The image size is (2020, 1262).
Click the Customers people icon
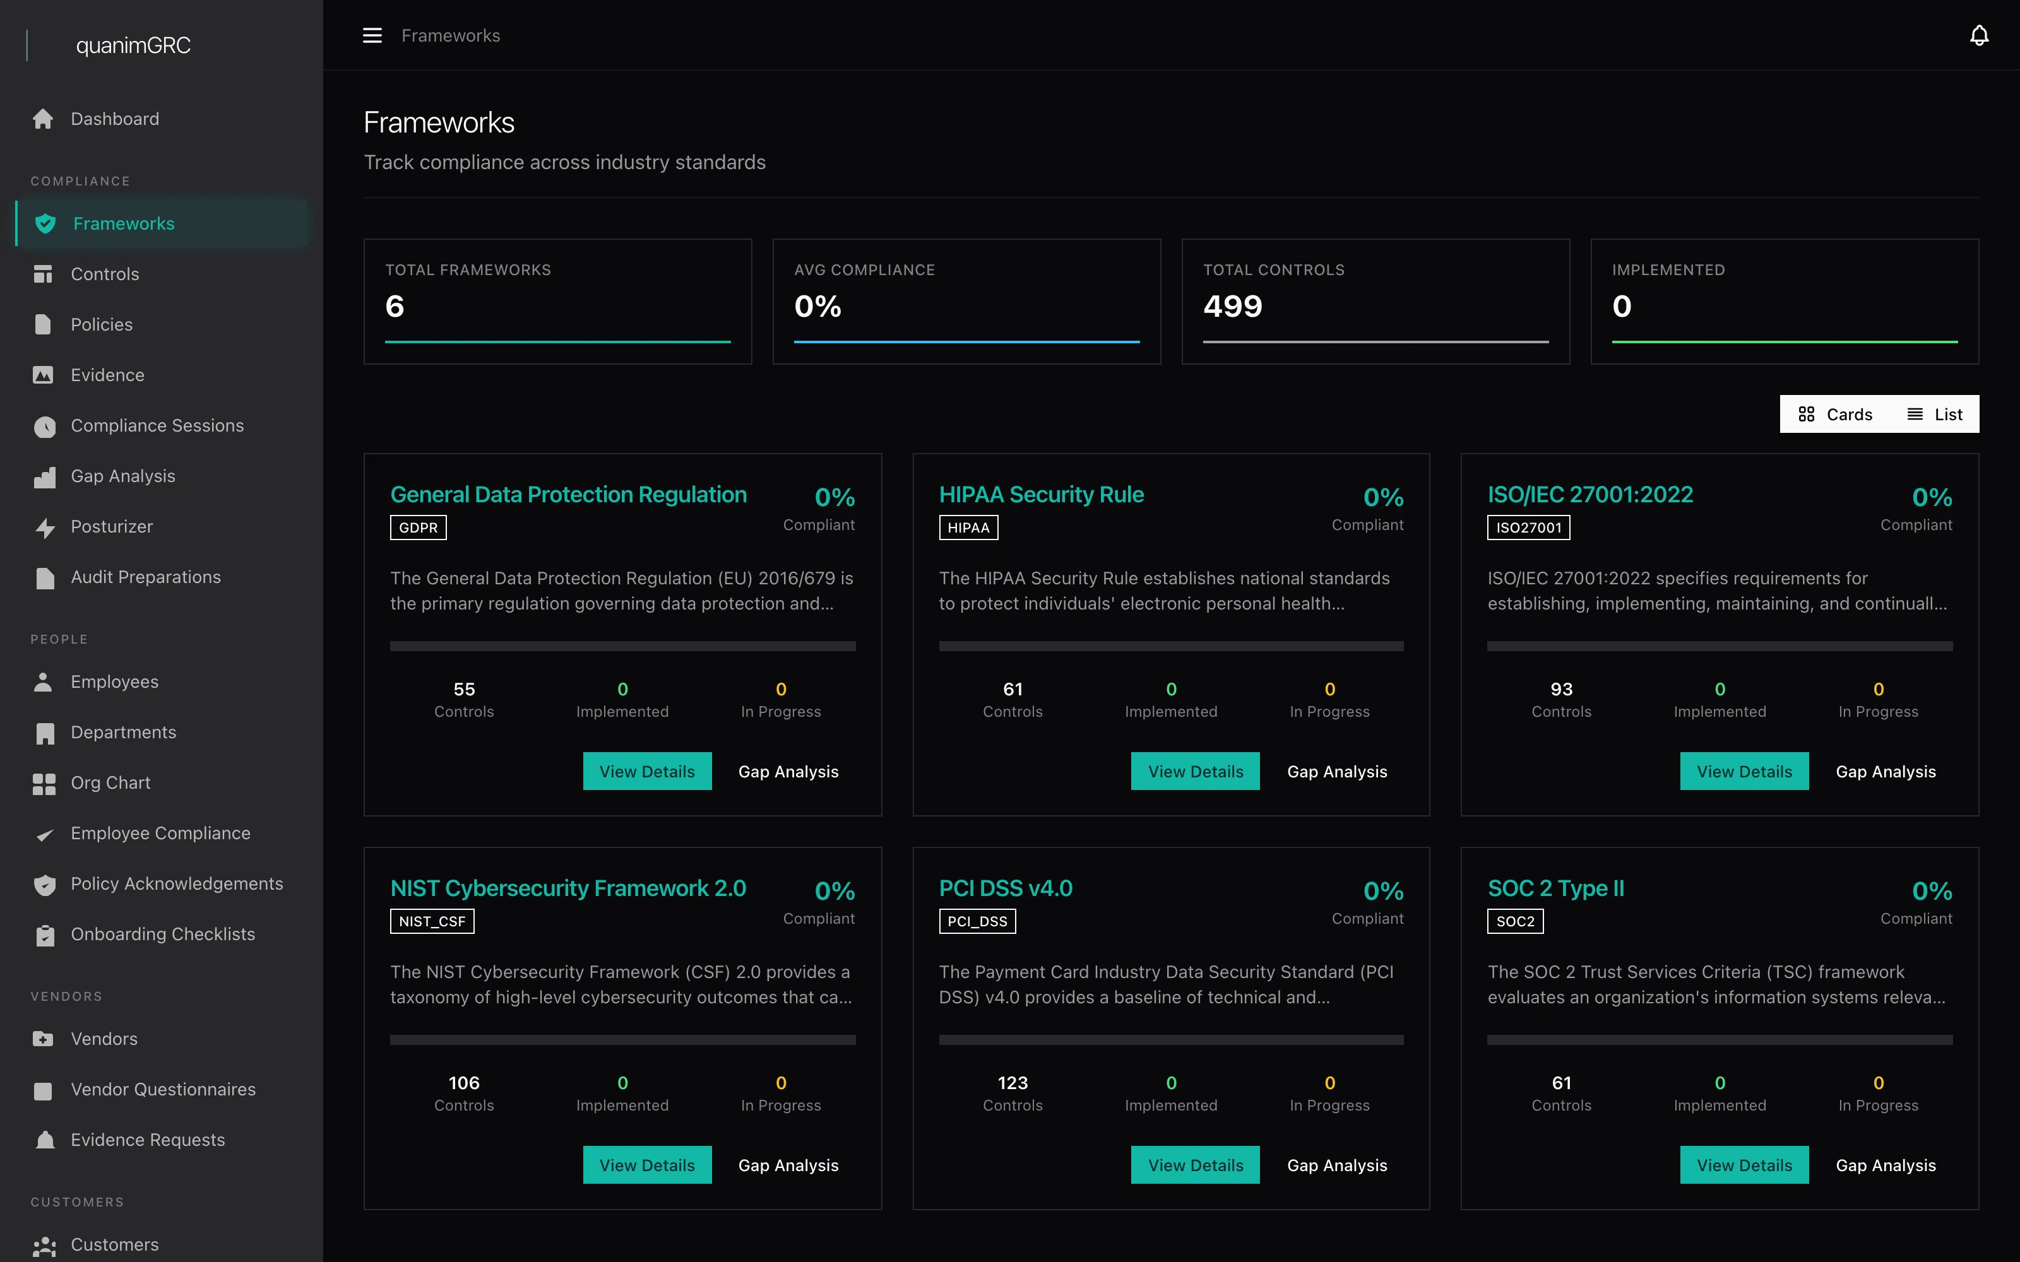pyautogui.click(x=44, y=1246)
